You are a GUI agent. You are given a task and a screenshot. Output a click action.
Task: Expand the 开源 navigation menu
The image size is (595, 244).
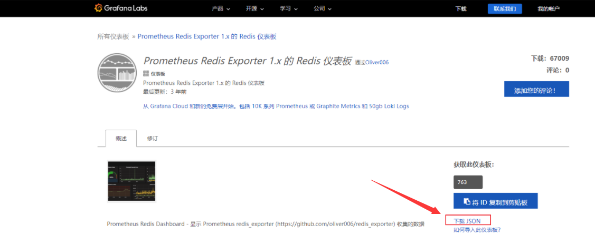pyautogui.click(x=255, y=9)
